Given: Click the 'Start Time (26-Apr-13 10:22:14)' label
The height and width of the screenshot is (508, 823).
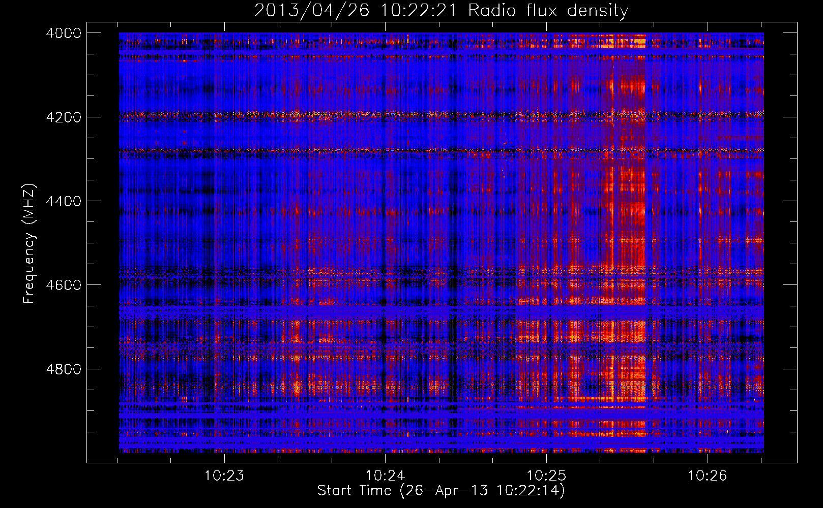Looking at the screenshot, I should (x=441, y=491).
